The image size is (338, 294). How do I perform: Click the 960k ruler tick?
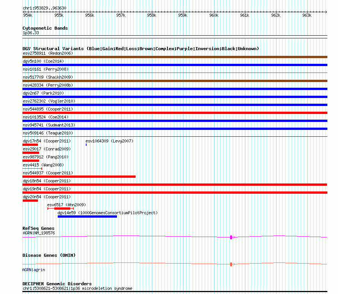coord(214,15)
